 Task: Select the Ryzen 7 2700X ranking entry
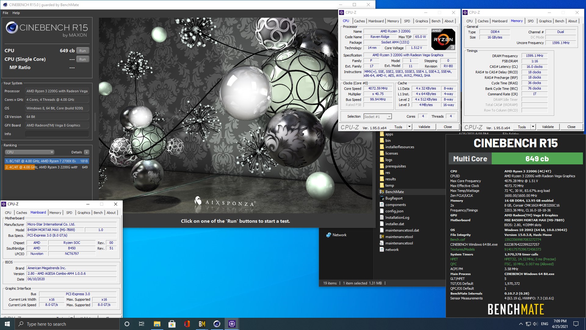point(47,161)
